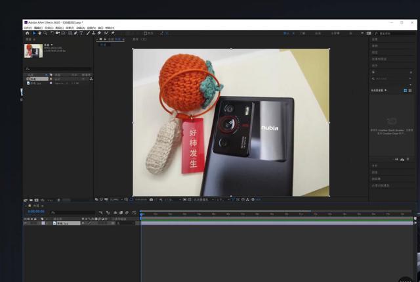Select the Selection arrow tool

coord(33,33)
